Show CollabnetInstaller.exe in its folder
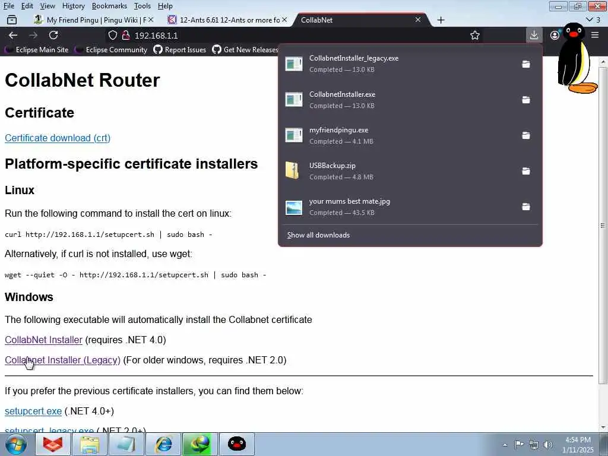Screen dimensions: 608x456 coord(526,100)
